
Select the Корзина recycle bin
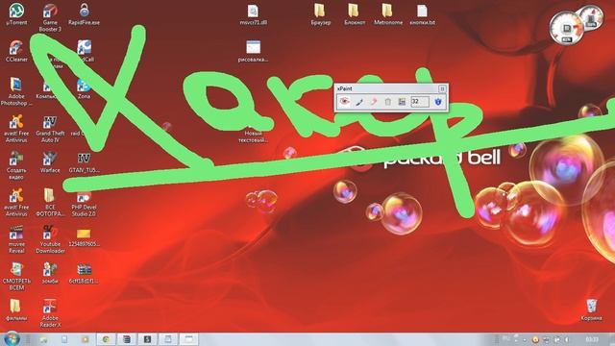[591, 309]
